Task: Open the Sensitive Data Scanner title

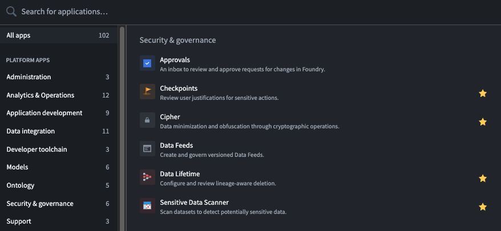Action: coord(194,202)
